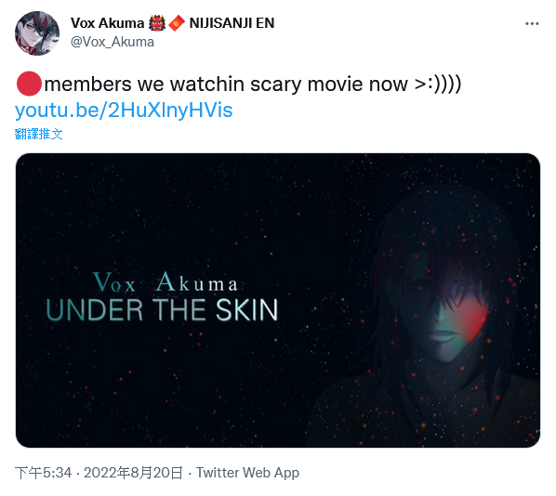The height and width of the screenshot is (496, 556).
Task: Click NIJISANJI EN text in display name
Action: coord(232,23)
